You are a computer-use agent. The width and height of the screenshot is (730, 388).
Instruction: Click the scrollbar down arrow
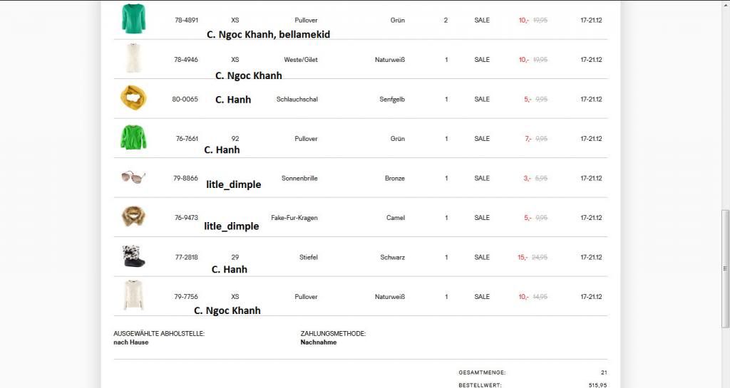[x=725, y=384]
